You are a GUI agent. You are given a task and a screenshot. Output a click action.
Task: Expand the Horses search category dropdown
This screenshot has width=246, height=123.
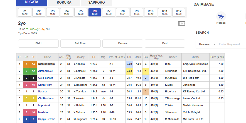[206, 44]
